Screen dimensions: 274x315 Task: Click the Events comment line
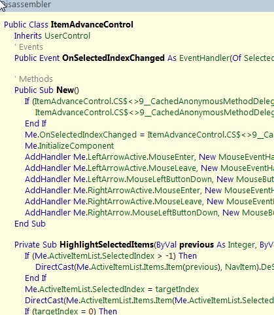coord(29,47)
